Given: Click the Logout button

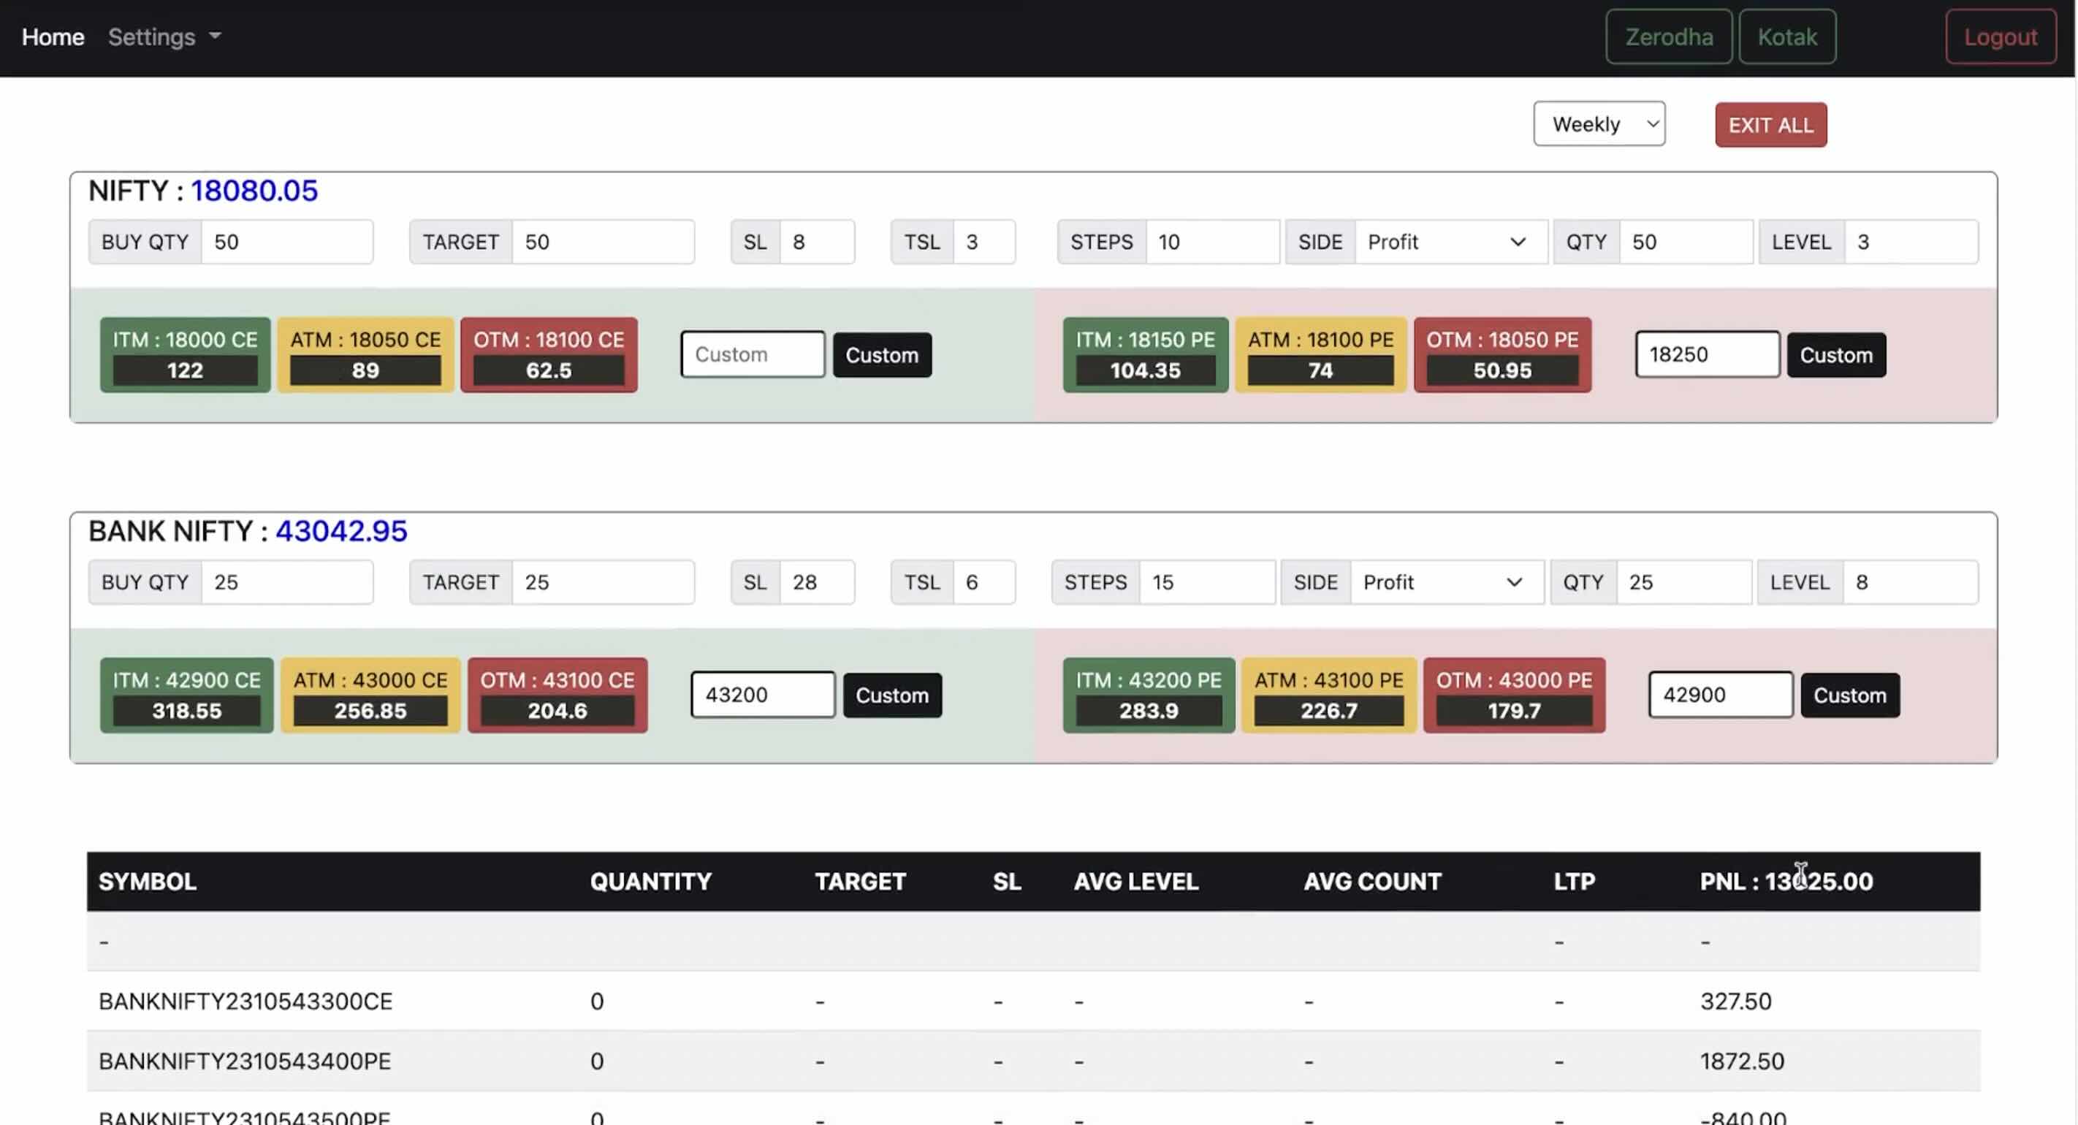Looking at the screenshot, I should [2001, 37].
